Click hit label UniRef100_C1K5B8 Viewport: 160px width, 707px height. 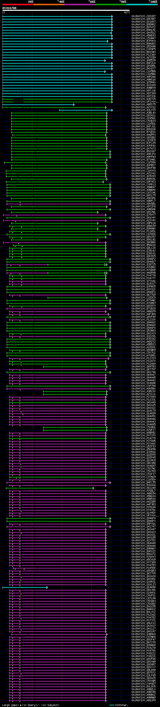click(x=143, y=71)
